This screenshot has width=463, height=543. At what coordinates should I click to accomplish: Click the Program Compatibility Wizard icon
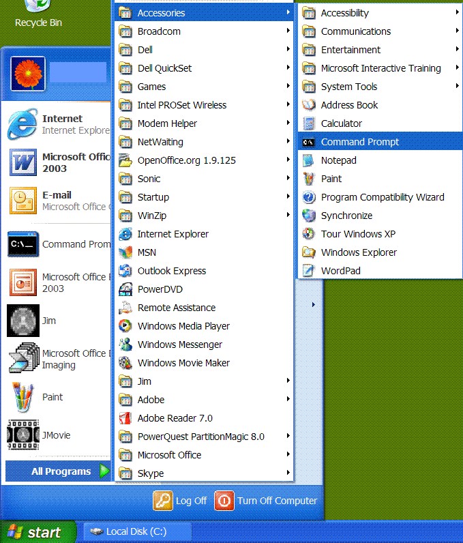click(309, 197)
